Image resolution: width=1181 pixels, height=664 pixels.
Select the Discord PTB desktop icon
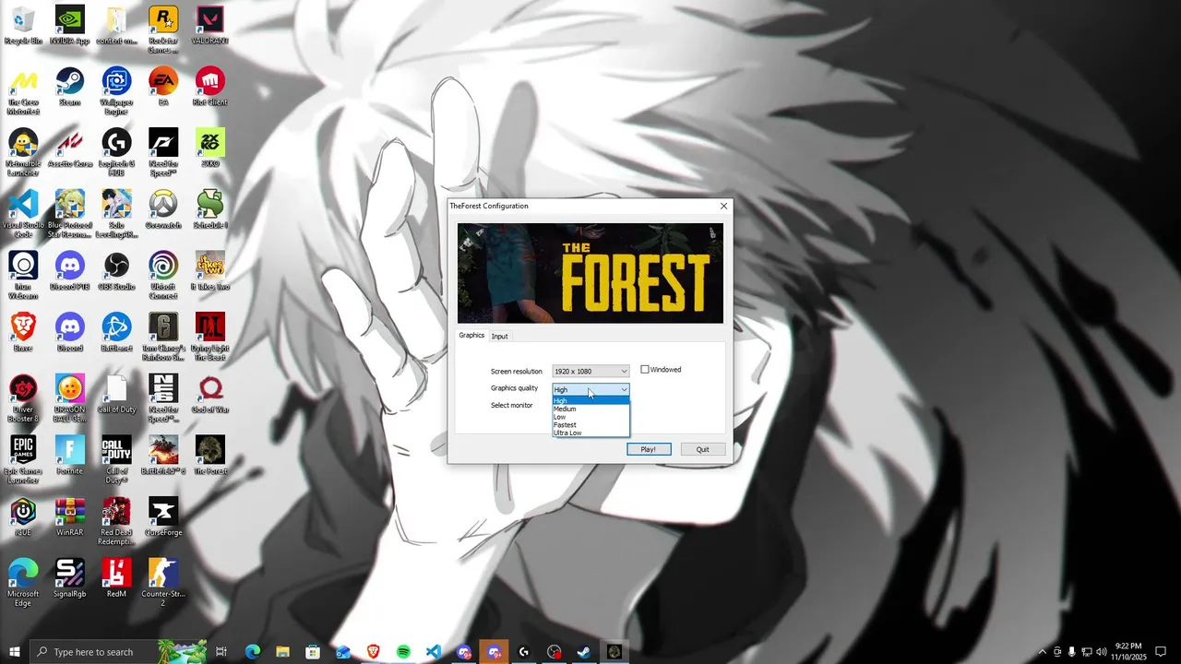pyautogui.click(x=70, y=271)
